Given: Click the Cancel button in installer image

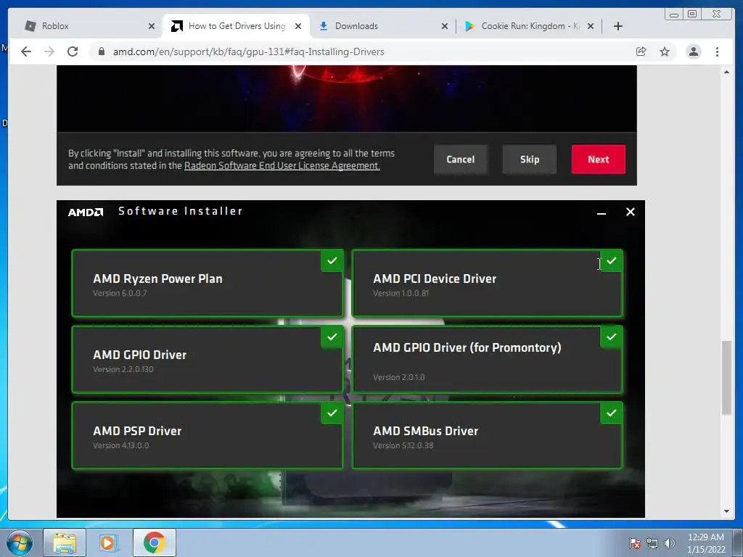Looking at the screenshot, I should pyautogui.click(x=461, y=160).
